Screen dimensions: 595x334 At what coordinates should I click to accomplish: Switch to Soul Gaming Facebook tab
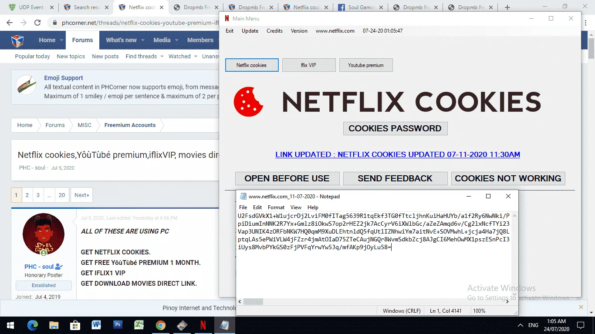pos(360,7)
